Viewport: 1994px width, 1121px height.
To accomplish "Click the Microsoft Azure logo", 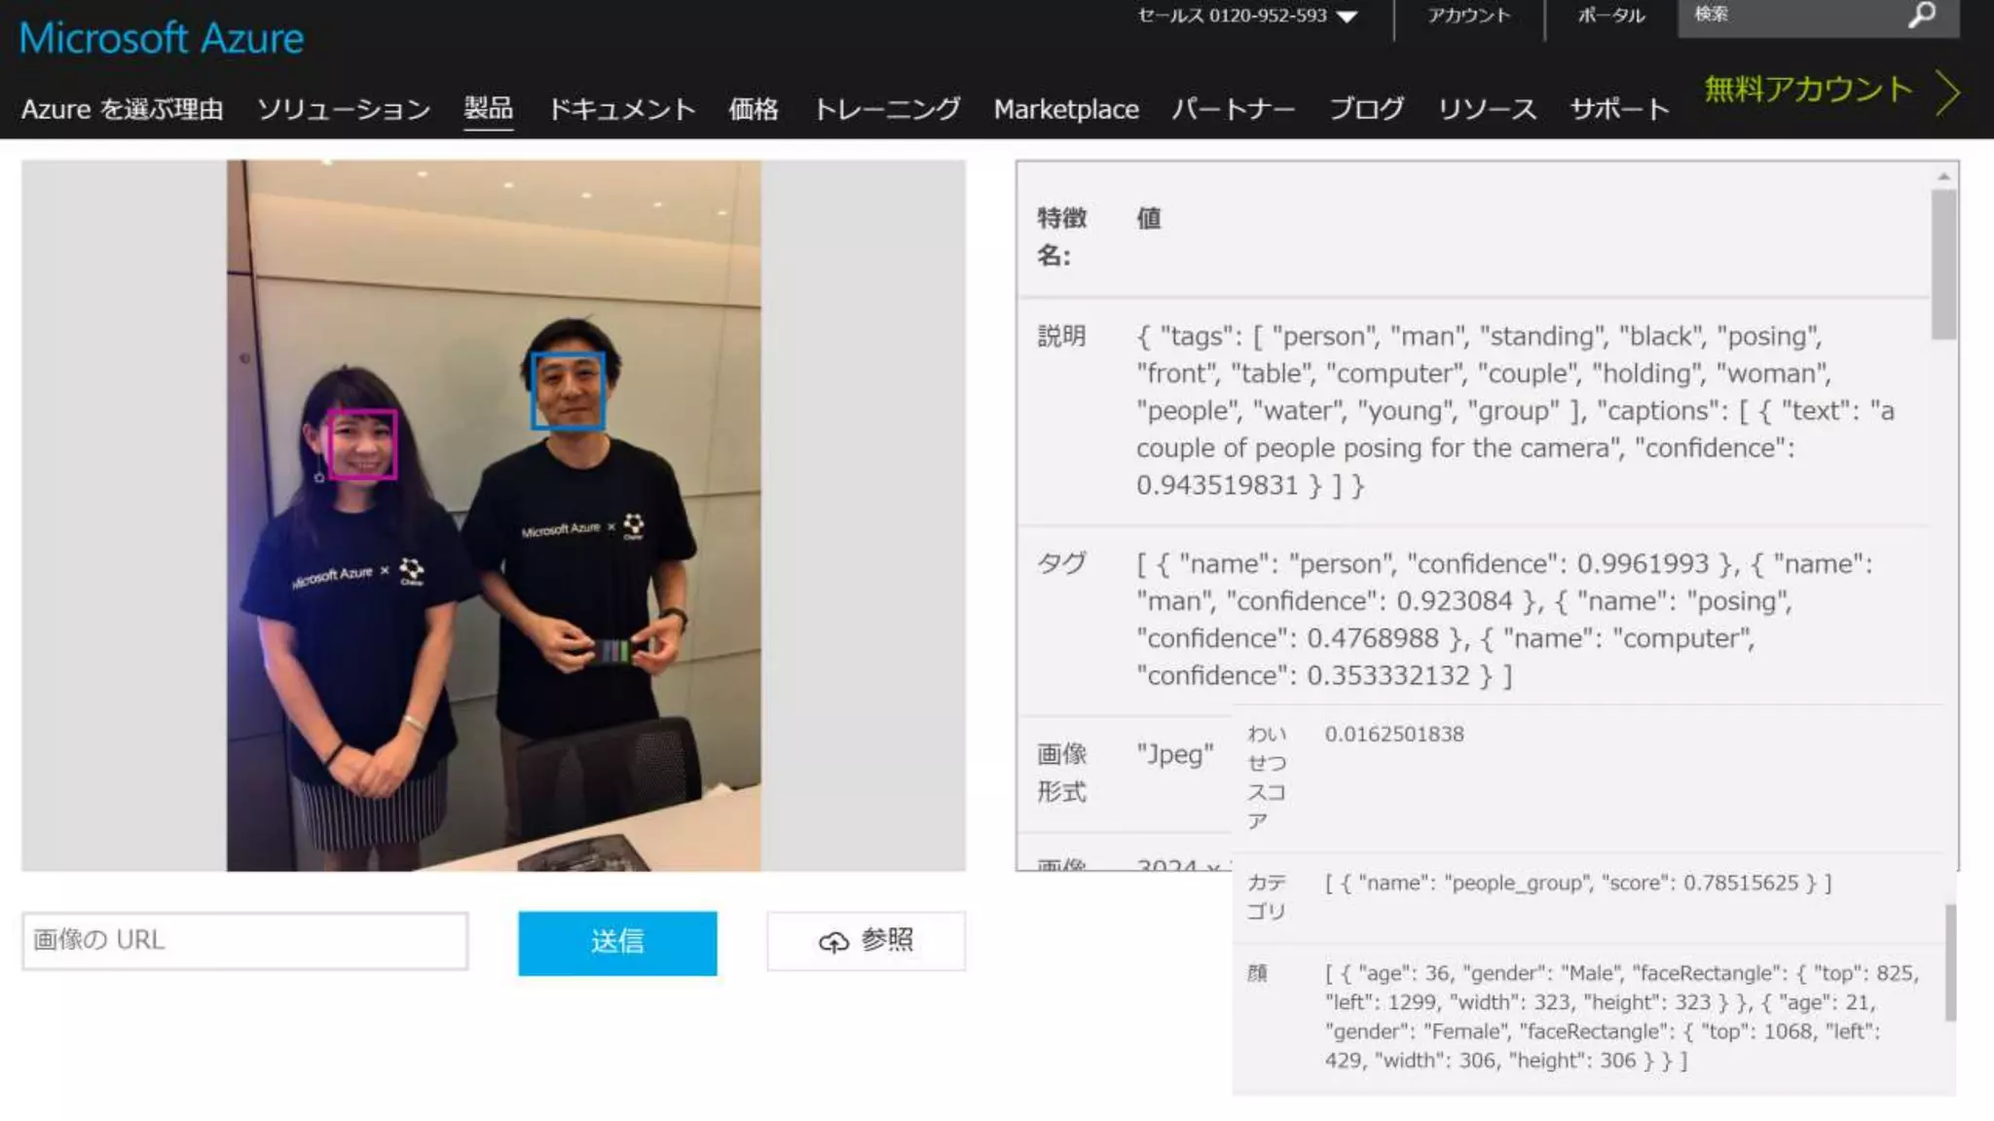I will (x=162, y=38).
